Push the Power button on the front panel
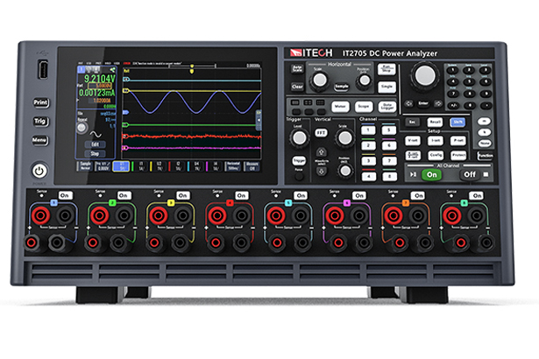 [x=39, y=171]
